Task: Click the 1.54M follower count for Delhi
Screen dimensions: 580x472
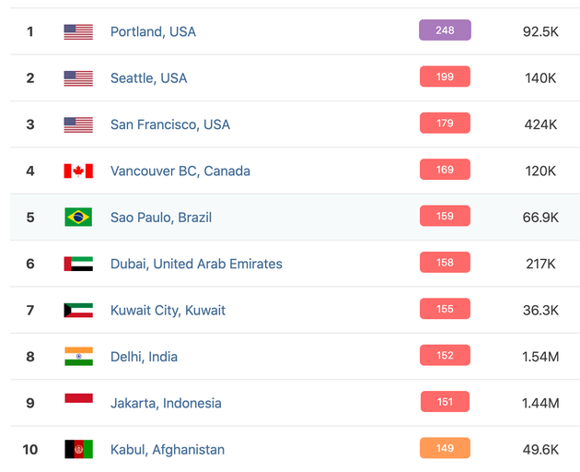Action: (540, 357)
